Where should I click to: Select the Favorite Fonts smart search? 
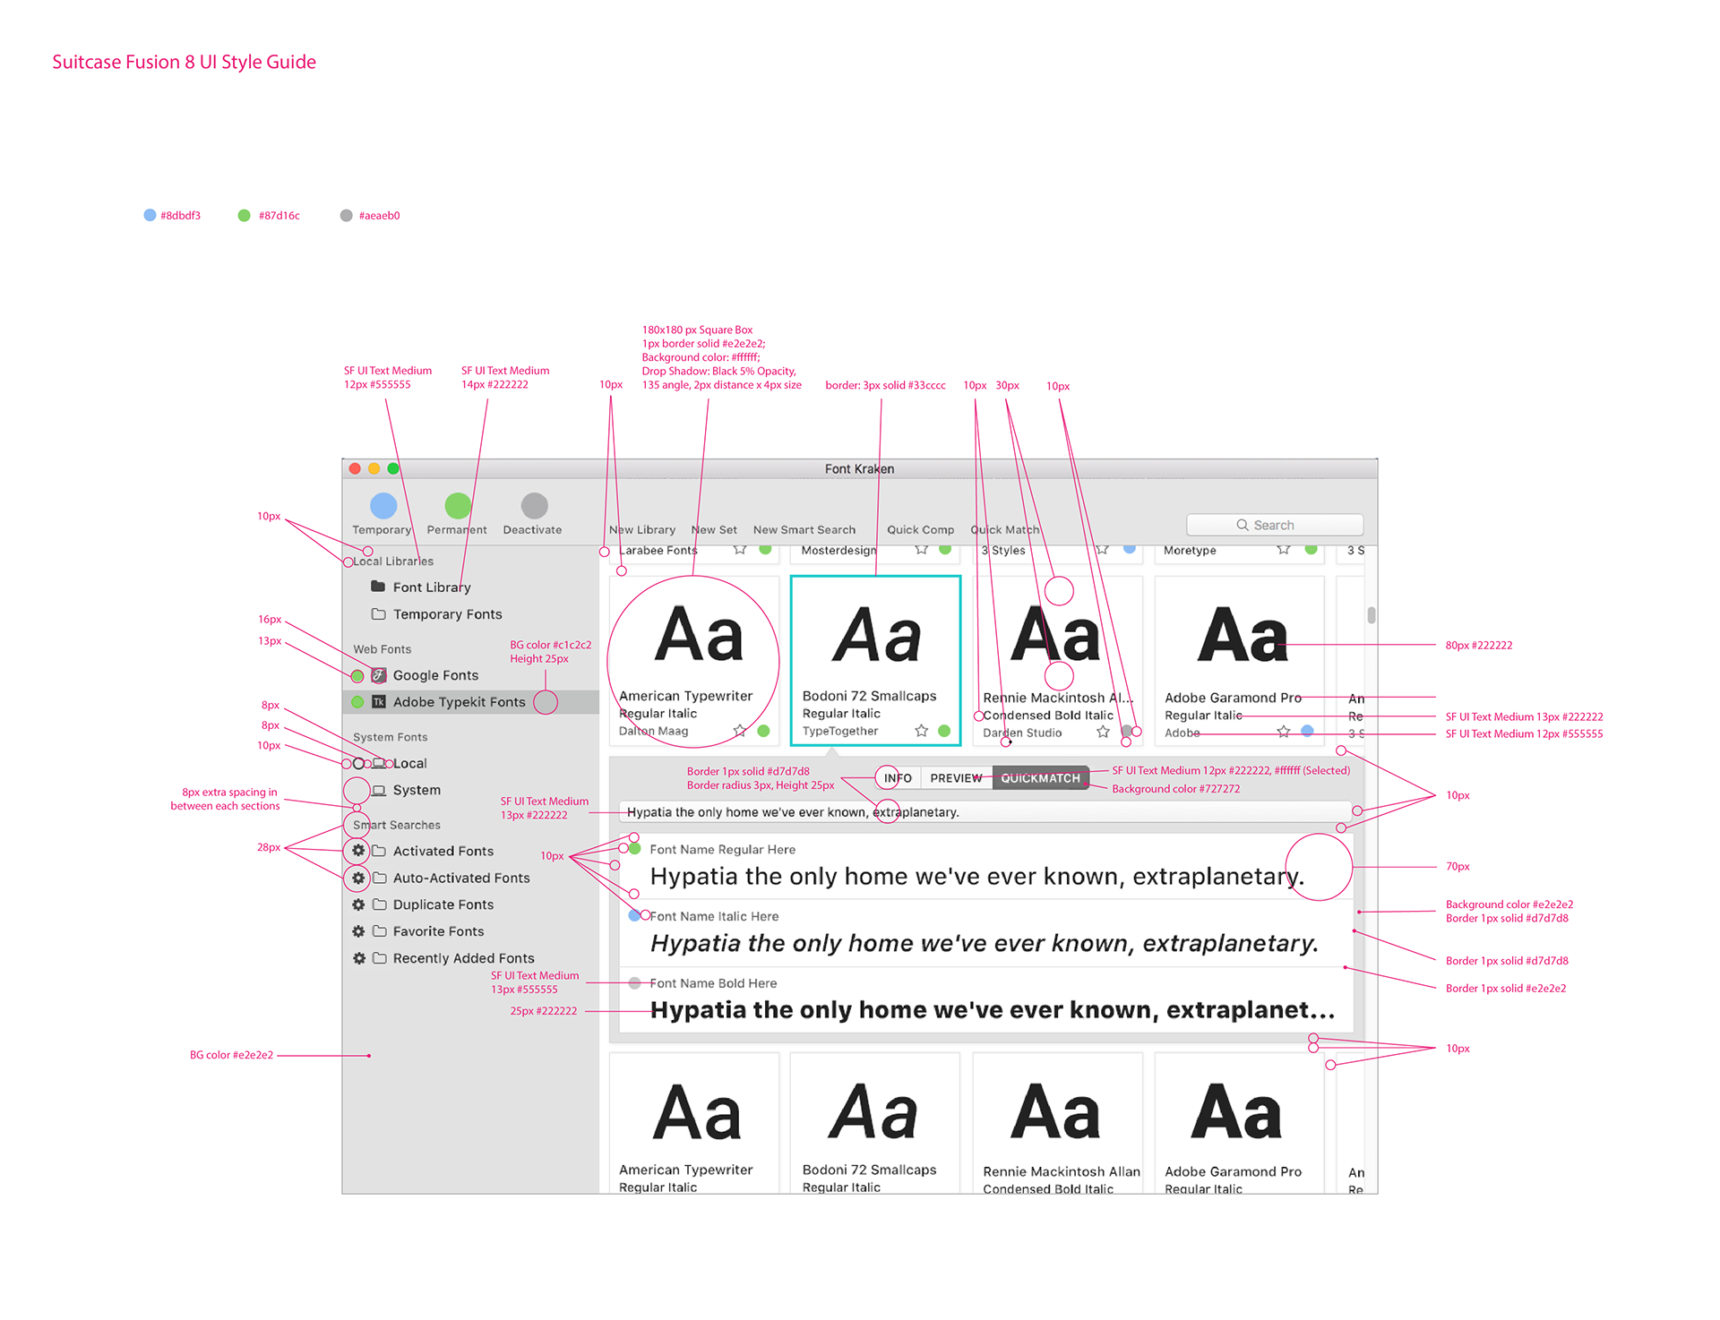[438, 932]
